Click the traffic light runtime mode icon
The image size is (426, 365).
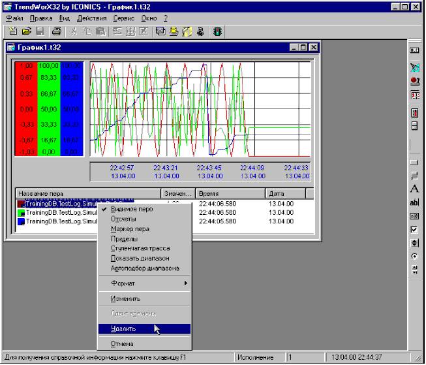[217, 31]
